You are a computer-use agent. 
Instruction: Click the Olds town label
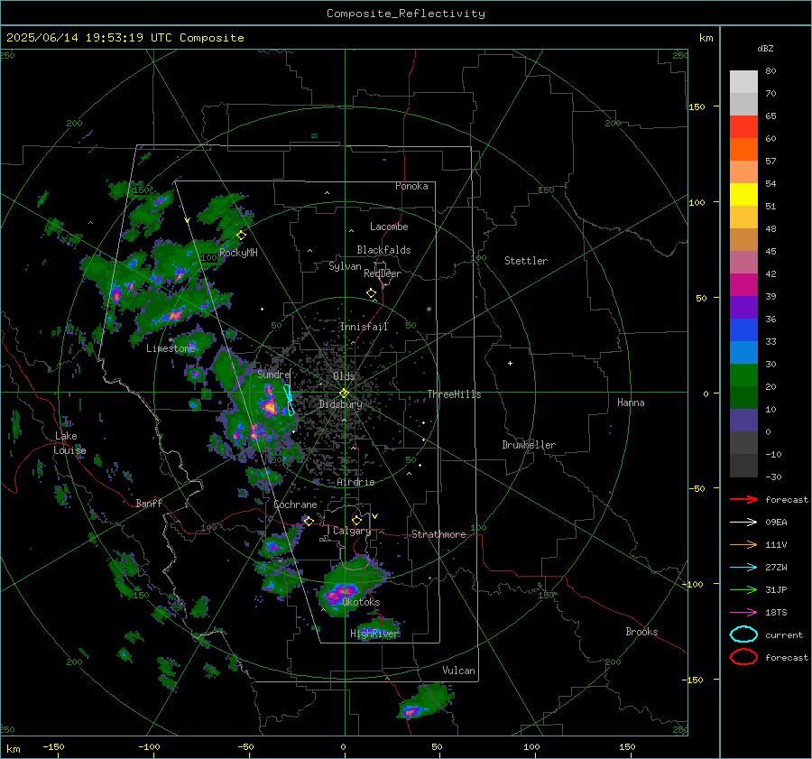click(x=344, y=376)
